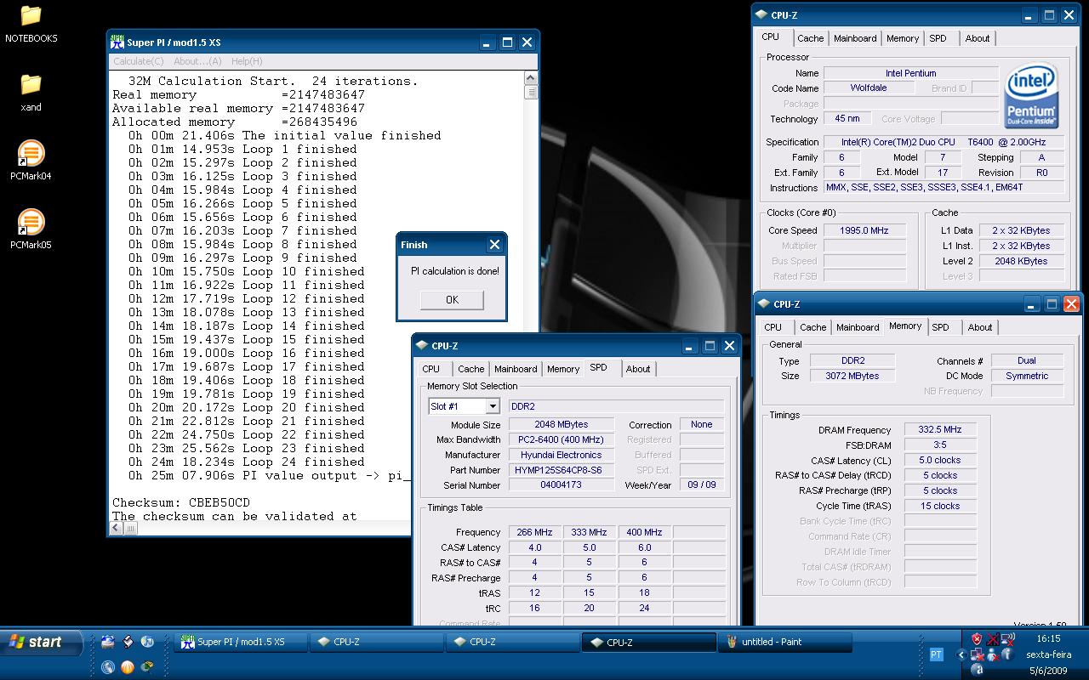Open the Windows Start menu
Screen dimensions: 1089x680
pyautogui.click(x=42, y=642)
